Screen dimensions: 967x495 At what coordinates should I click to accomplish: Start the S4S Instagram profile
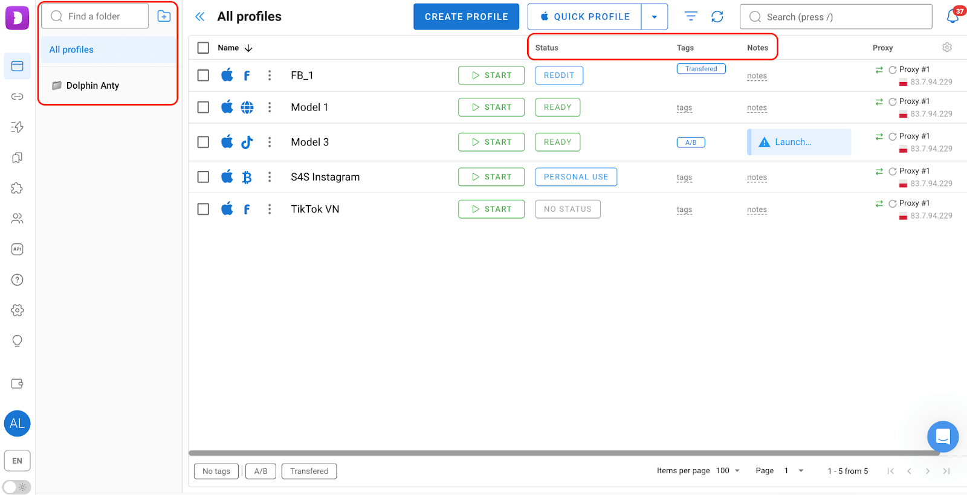(491, 177)
